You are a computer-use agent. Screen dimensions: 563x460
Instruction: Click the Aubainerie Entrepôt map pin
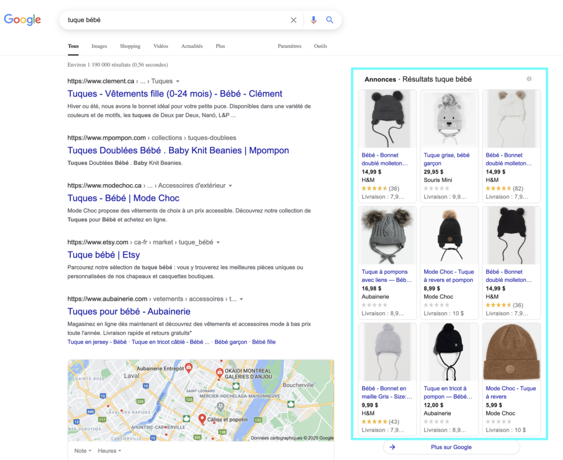point(189,368)
